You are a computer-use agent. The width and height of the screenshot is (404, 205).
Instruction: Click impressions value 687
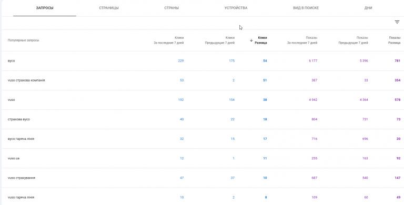pyautogui.click(x=315, y=178)
